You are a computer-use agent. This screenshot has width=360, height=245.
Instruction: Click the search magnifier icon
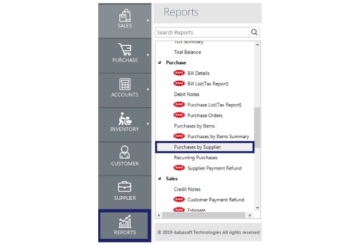(255, 32)
